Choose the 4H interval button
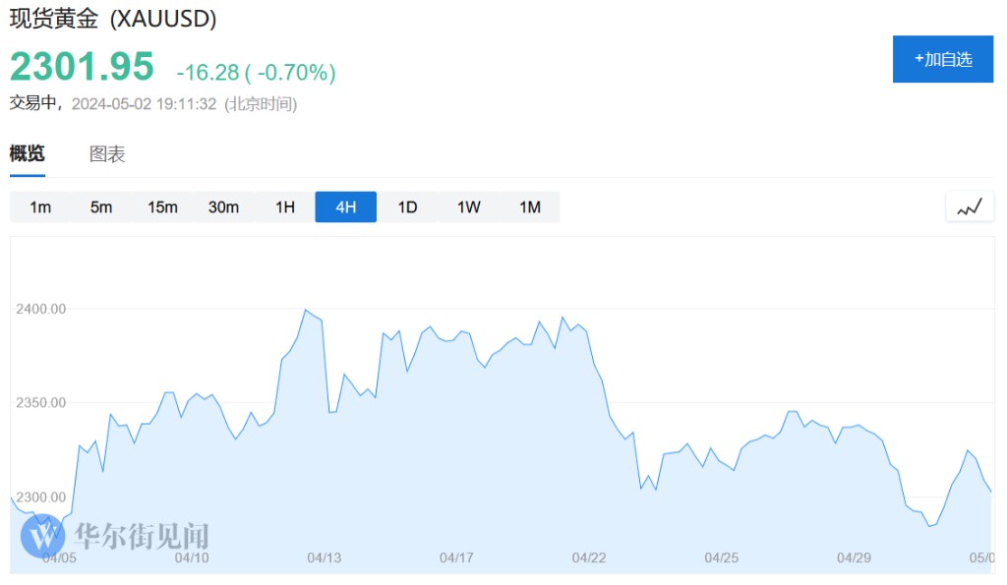 point(345,207)
